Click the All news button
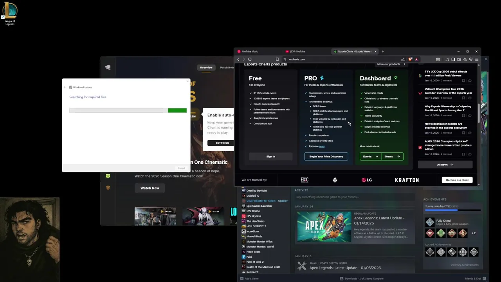Image resolution: width=501 pixels, height=282 pixels. [445, 164]
